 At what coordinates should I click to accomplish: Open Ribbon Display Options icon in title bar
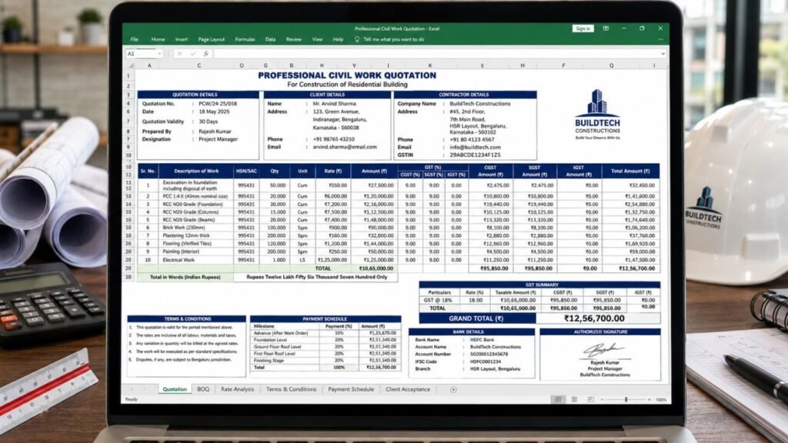point(606,28)
